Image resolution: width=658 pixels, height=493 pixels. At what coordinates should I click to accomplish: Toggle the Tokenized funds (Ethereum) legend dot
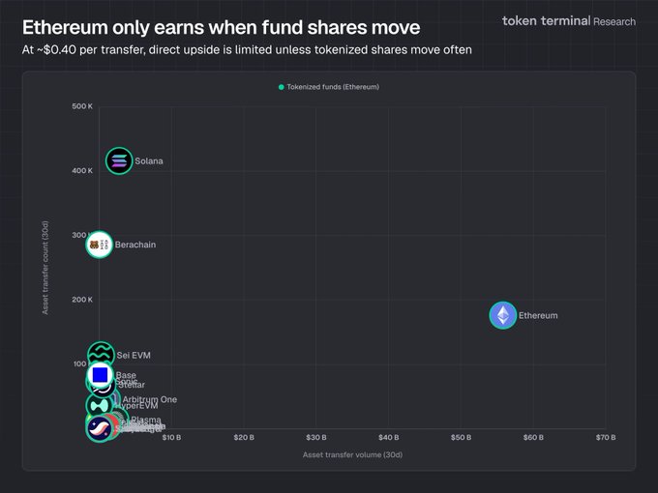(282, 87)
